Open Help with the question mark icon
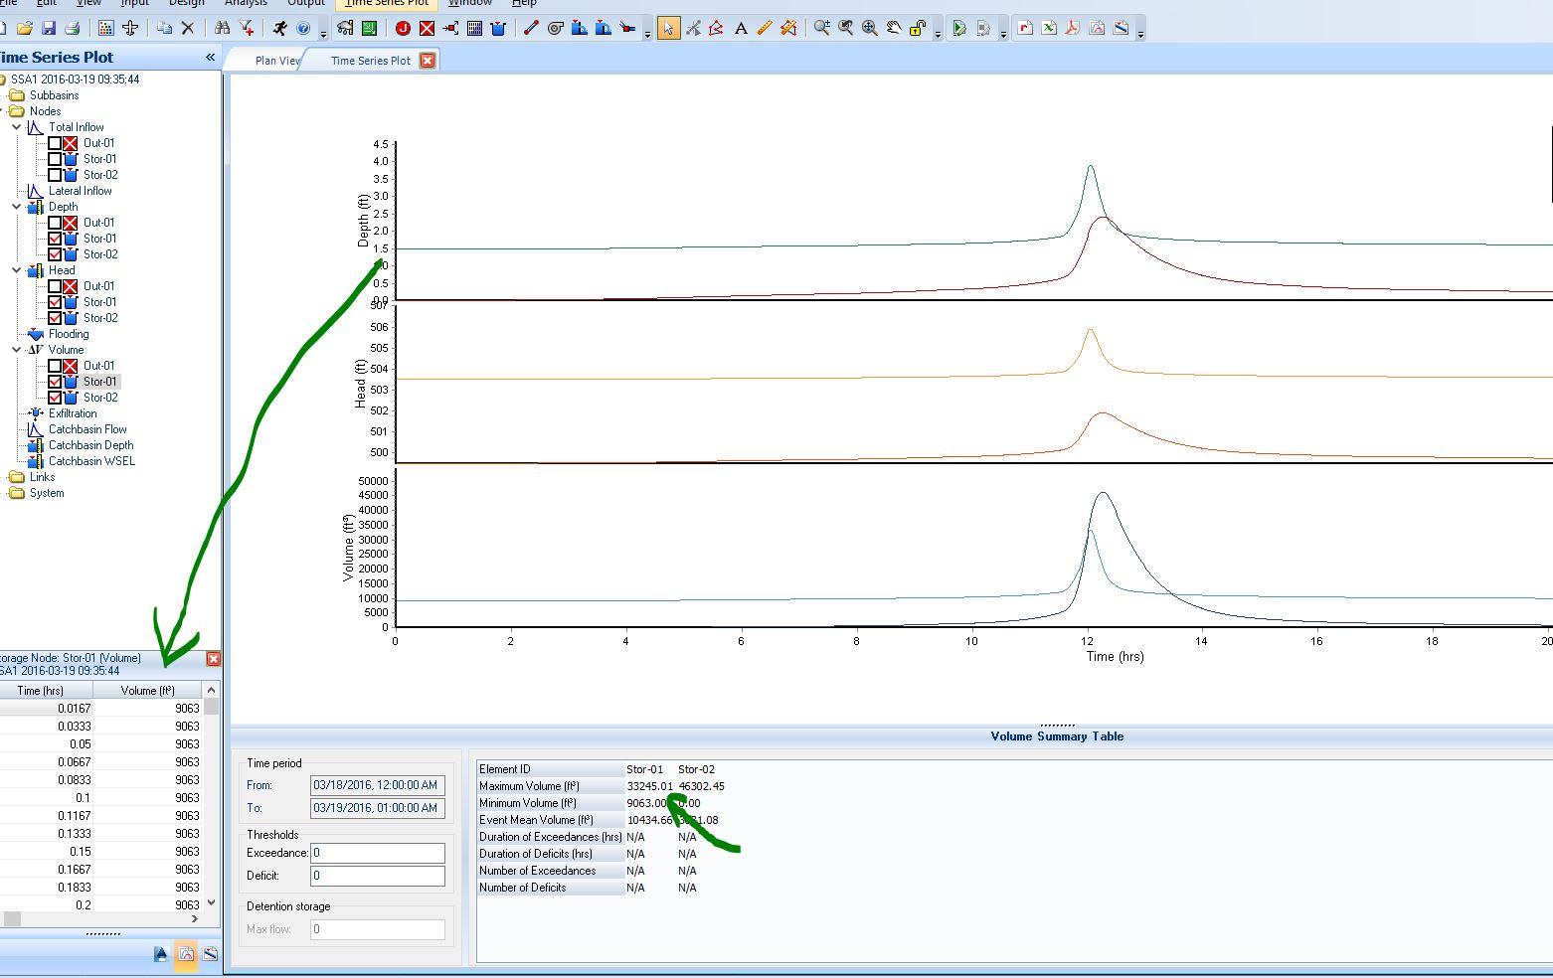The width and height of the screenshot is (1553, 978). pos(304,28)
